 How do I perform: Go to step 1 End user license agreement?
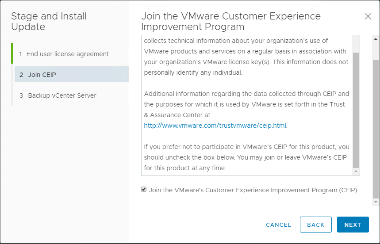(68, 54)
